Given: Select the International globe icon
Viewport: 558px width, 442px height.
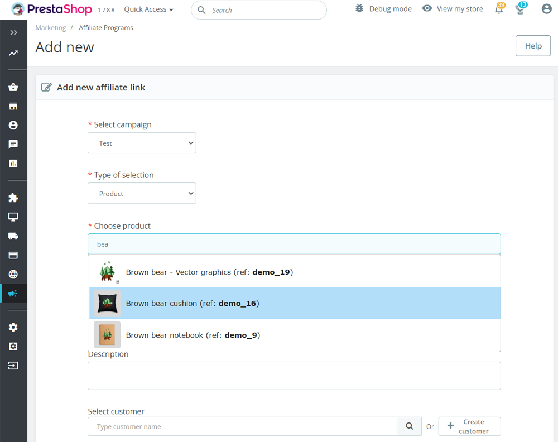Looking at the screenshot, I should pos(13,273).
